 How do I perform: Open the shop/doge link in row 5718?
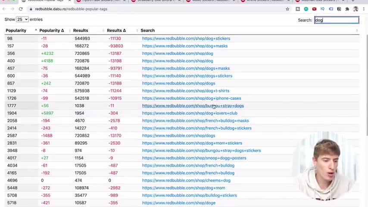coord(179,203)
